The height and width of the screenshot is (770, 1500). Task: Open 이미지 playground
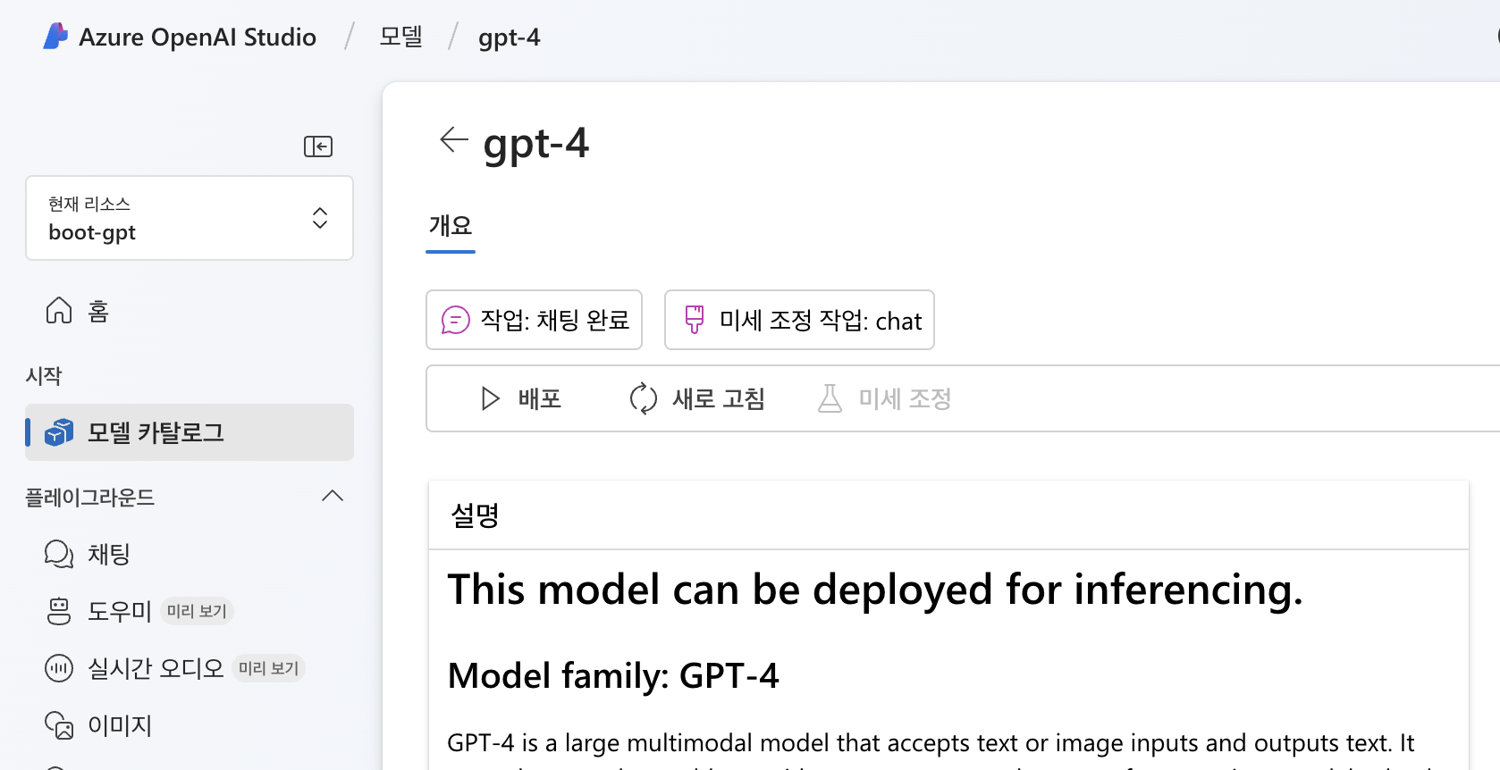[120, 725]
